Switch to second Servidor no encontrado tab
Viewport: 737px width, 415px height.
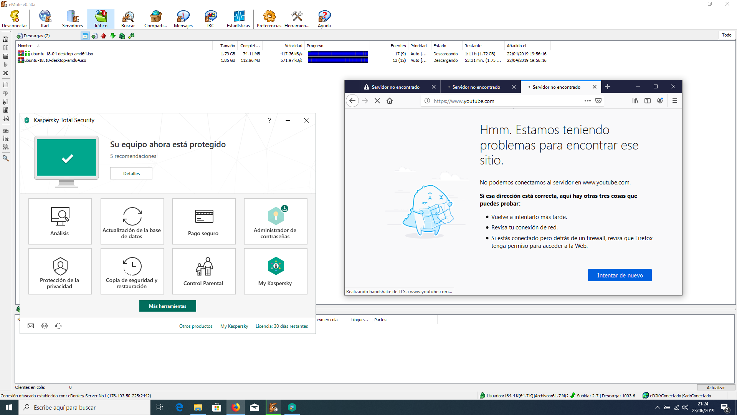pos(476,87)
